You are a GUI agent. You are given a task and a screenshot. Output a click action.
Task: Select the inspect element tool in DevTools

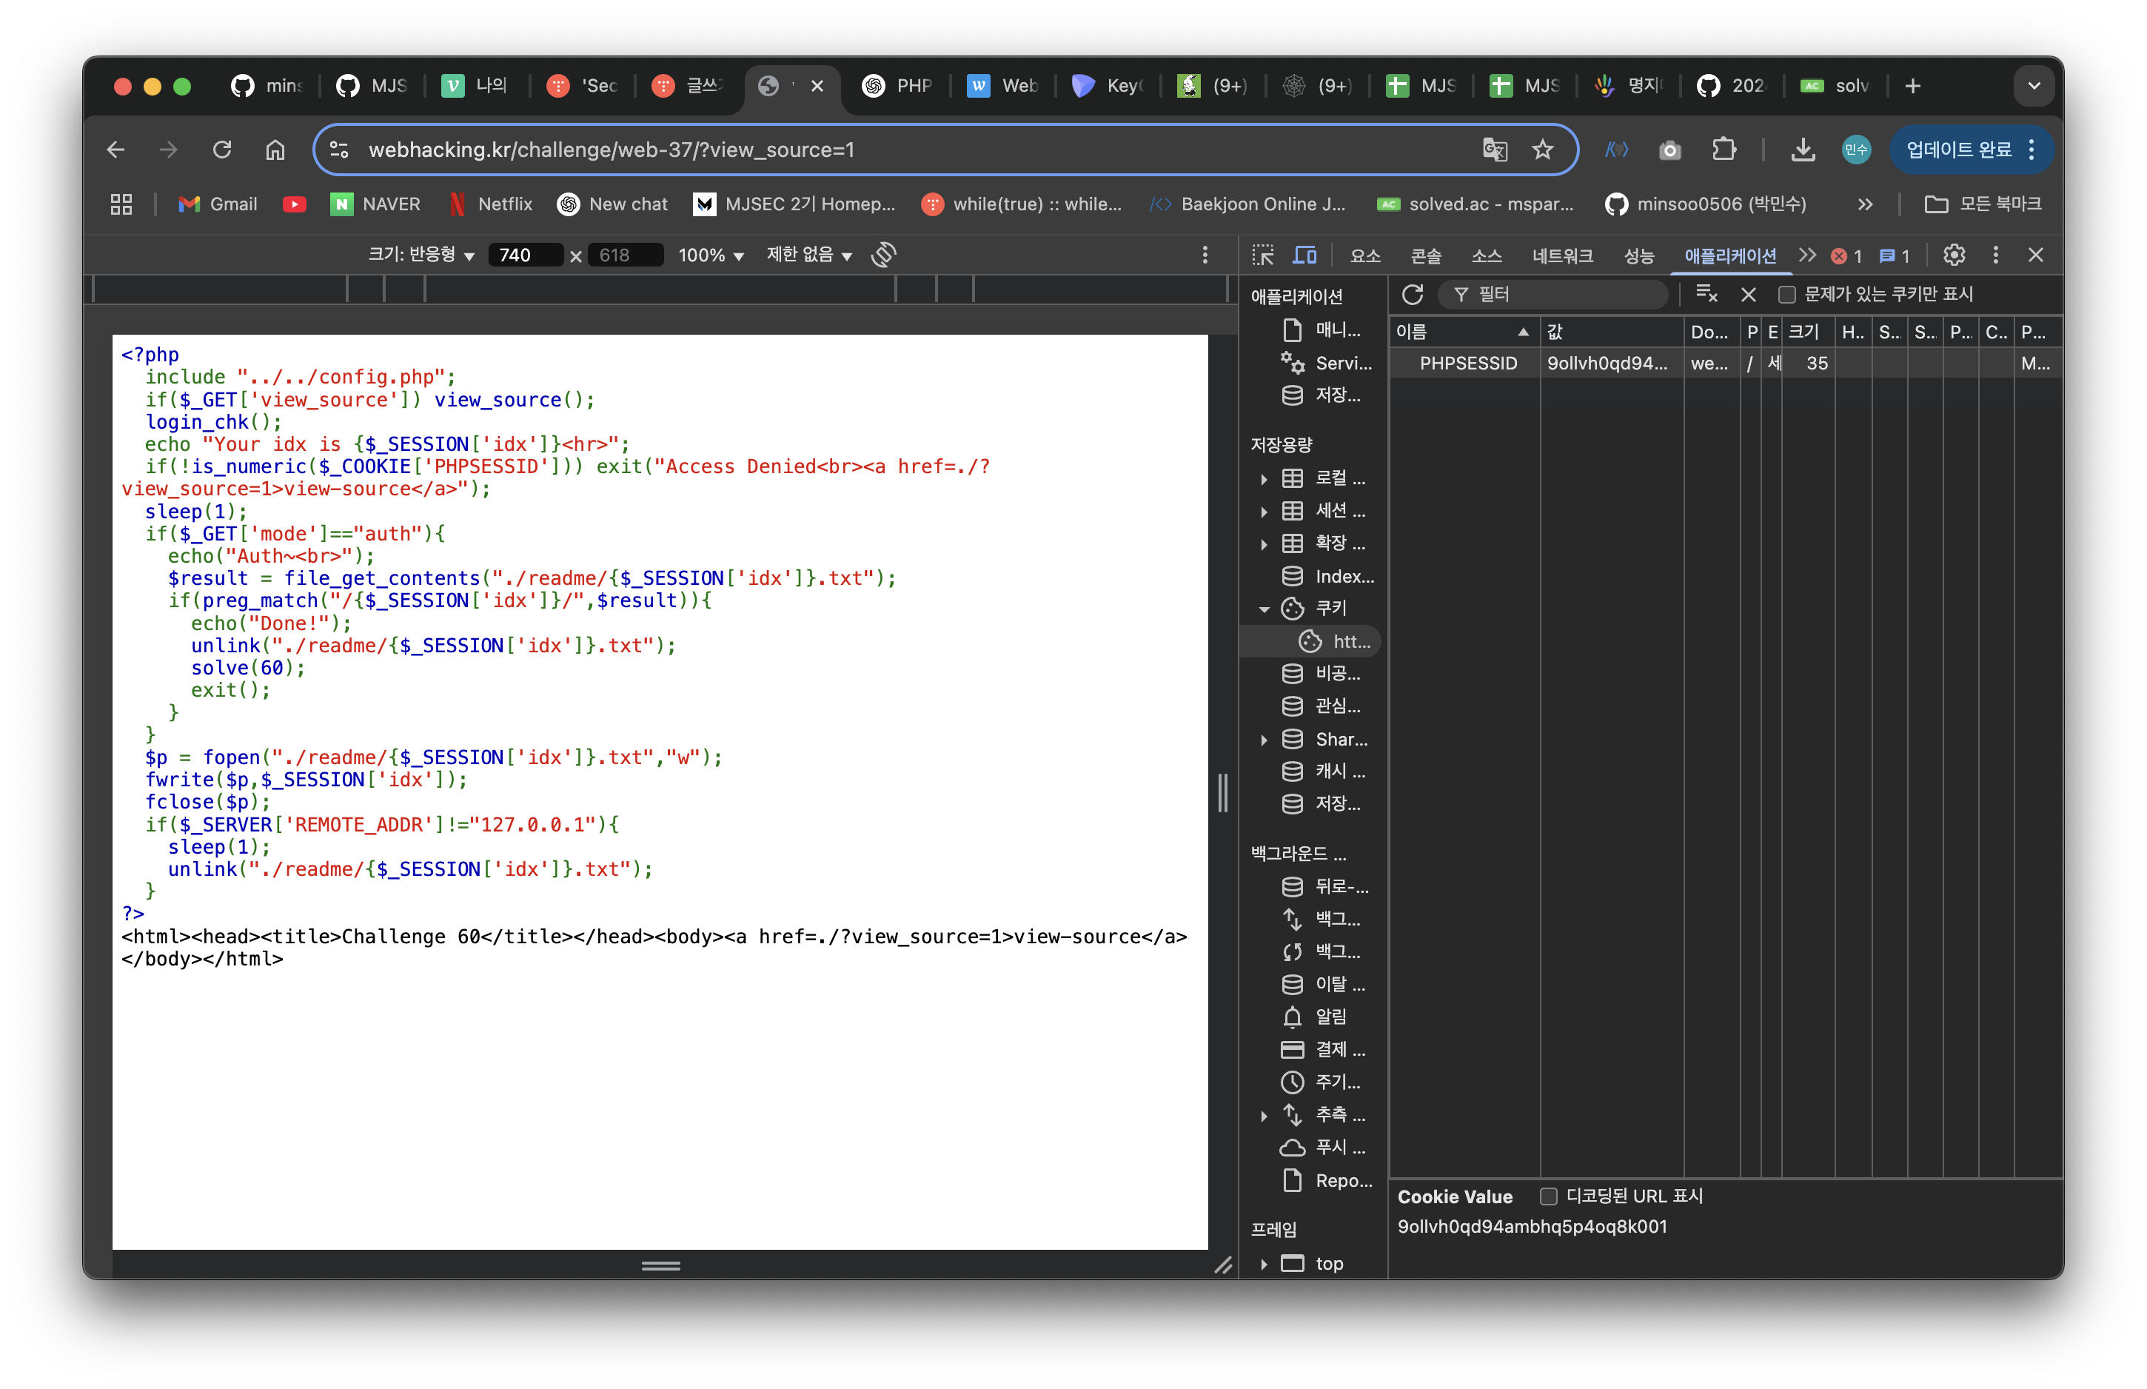1262,255
